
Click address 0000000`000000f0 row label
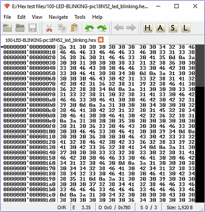tap(30, 126)
